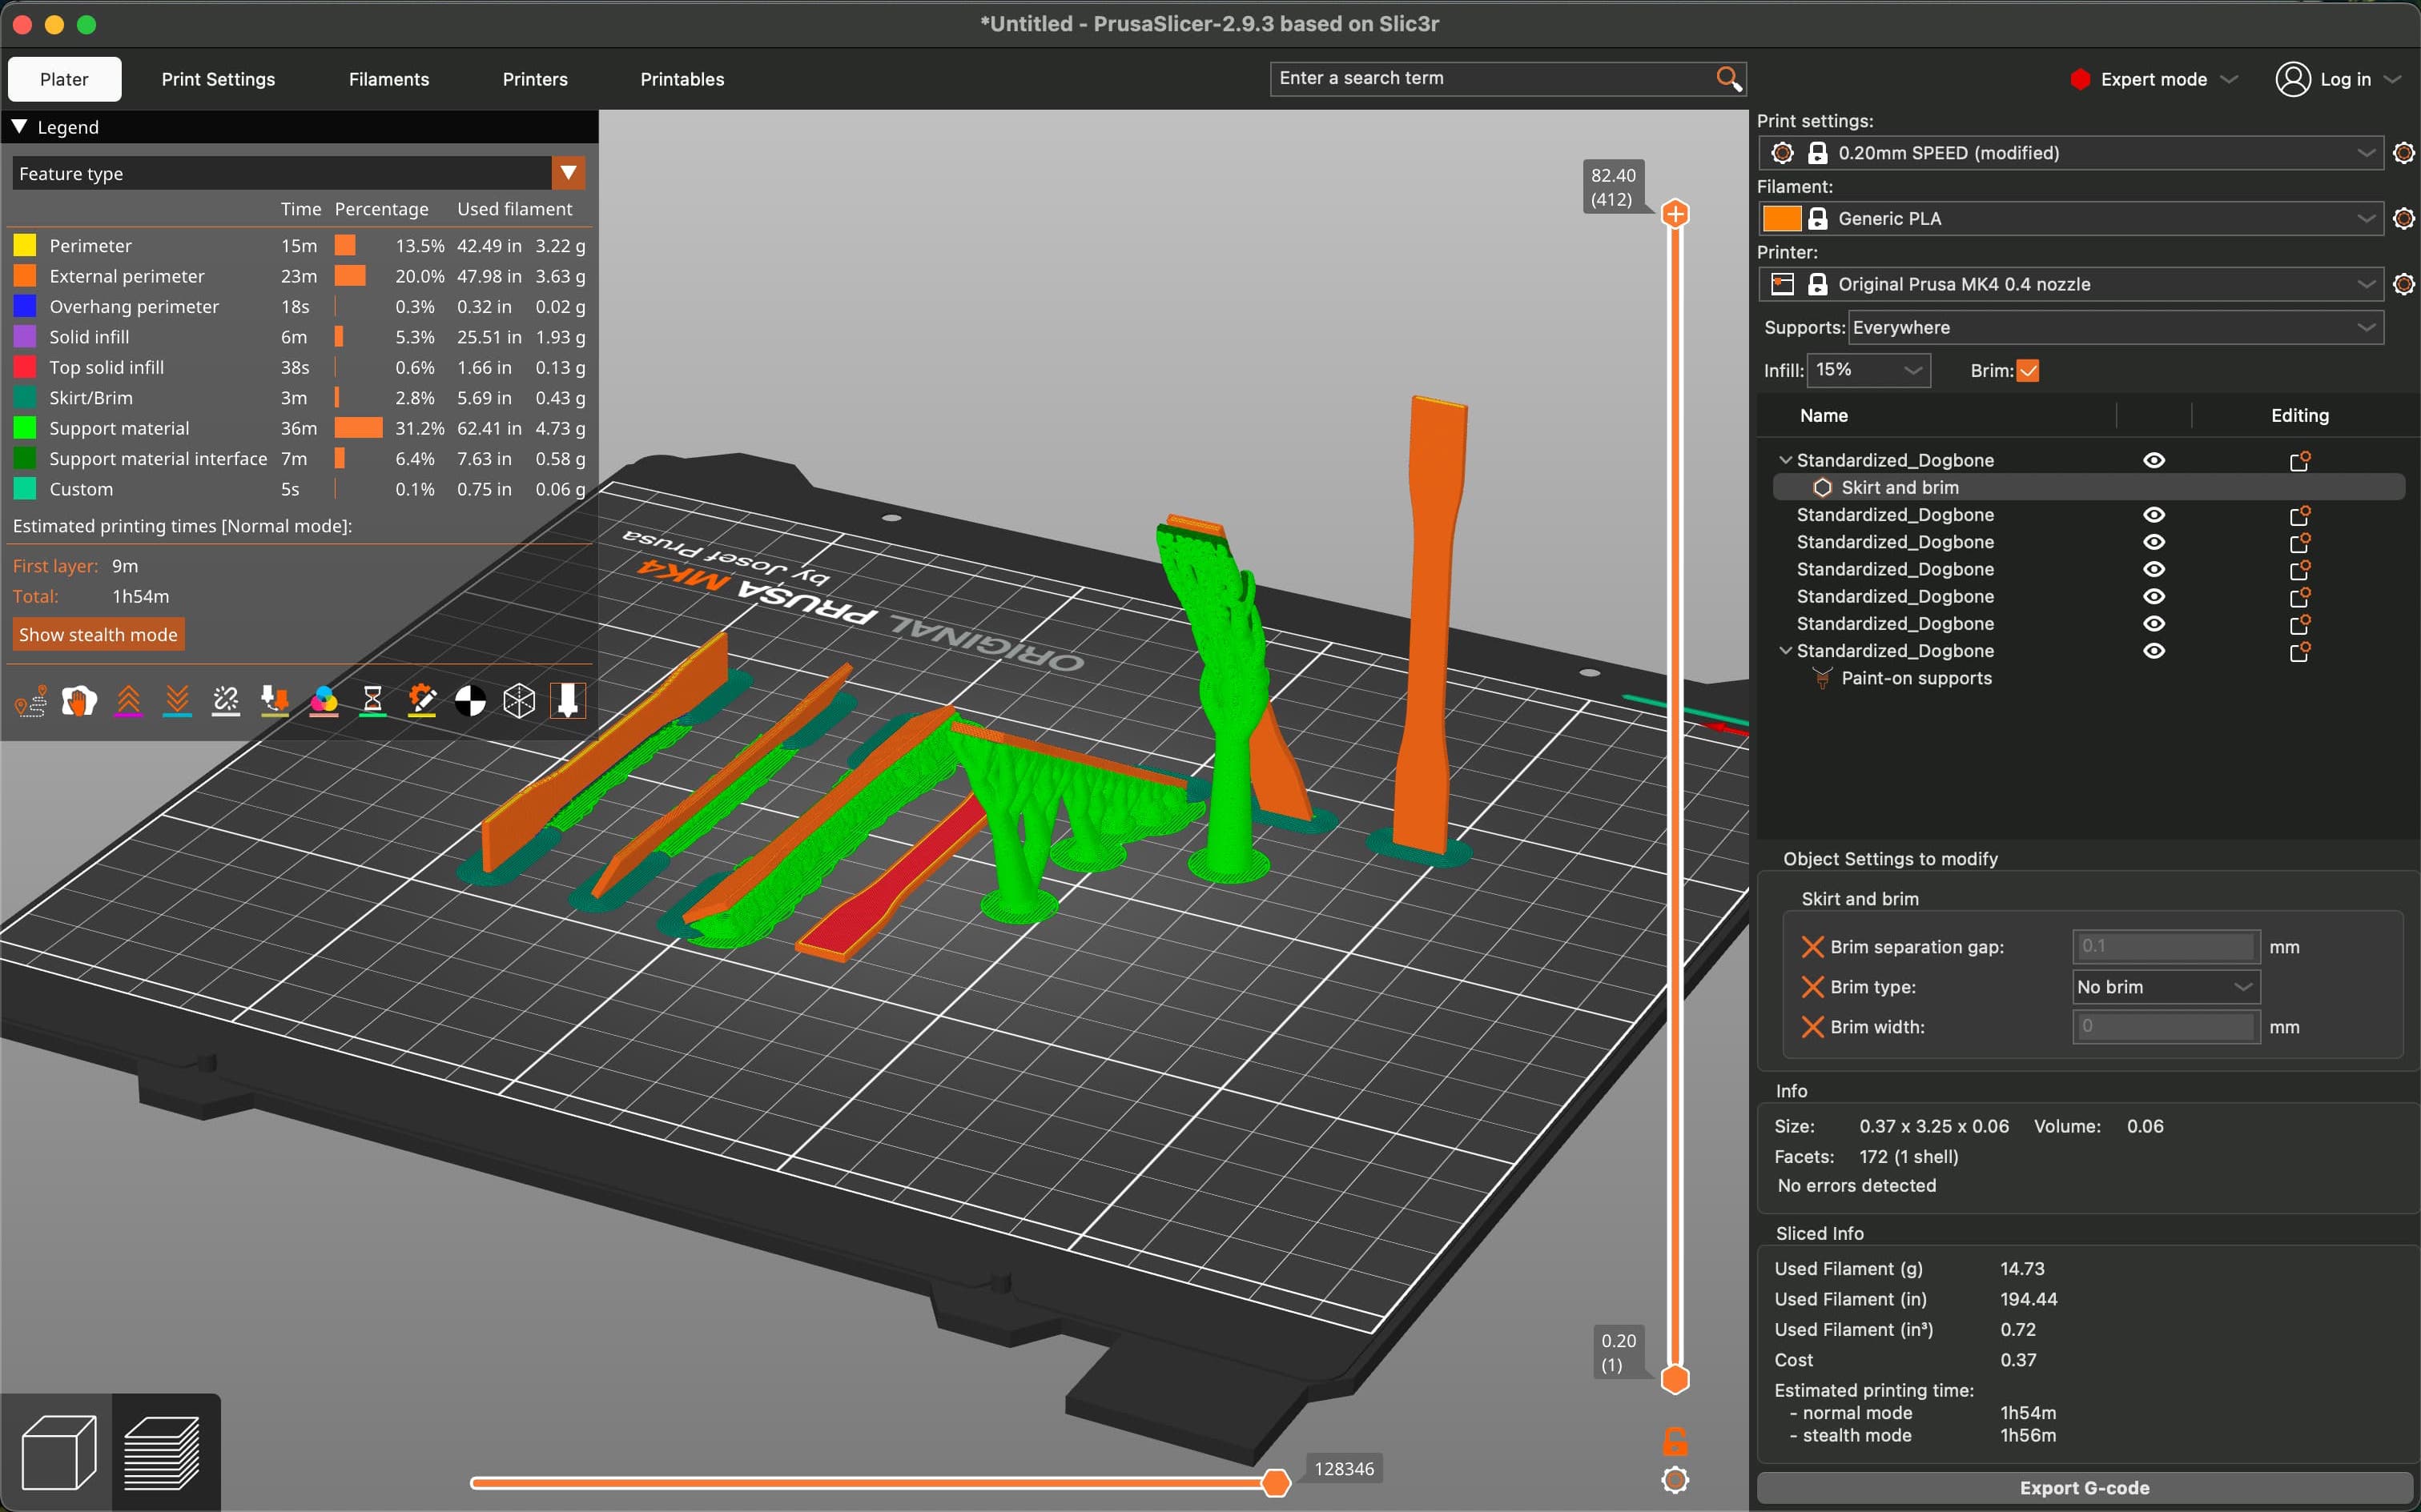Hide the last Standardized_Dogbone object
This screenshot has height=1512, width=2421.
point(2154,651)
